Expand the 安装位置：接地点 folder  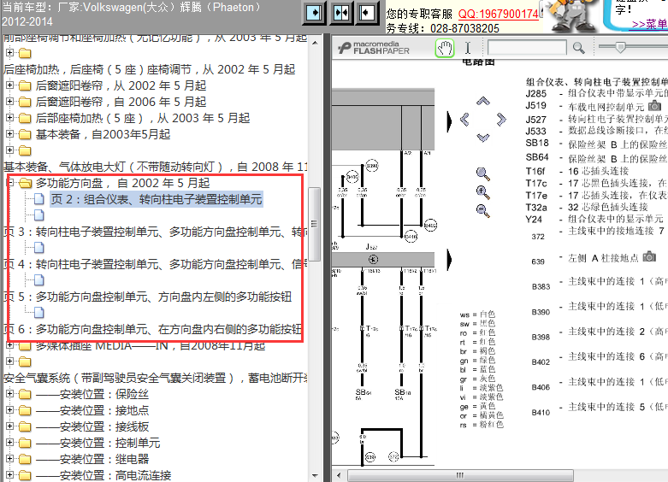point(9,410)
